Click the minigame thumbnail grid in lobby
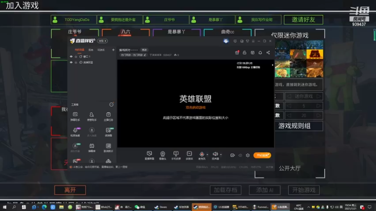376x211 pixels. (x=299, y=59)
